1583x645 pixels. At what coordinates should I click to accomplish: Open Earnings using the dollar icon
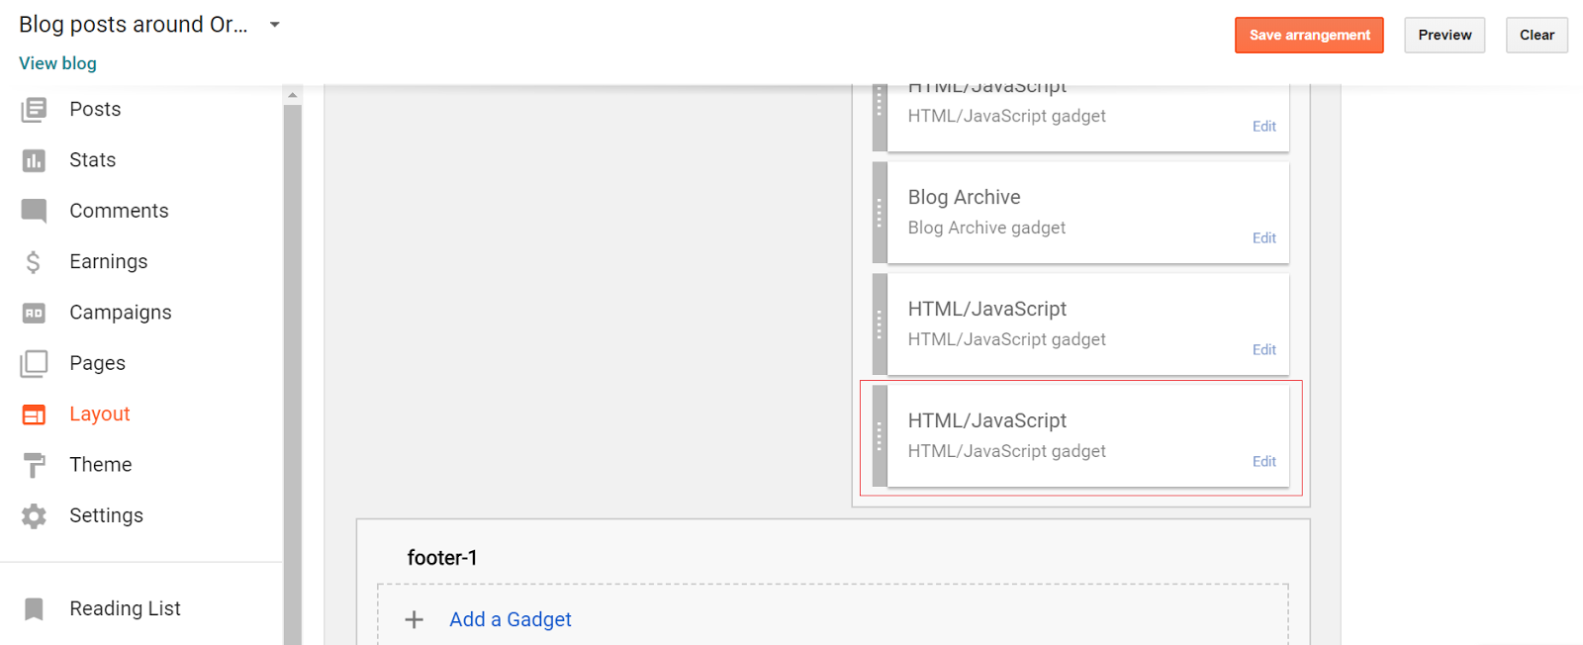(x=34, y=261)
